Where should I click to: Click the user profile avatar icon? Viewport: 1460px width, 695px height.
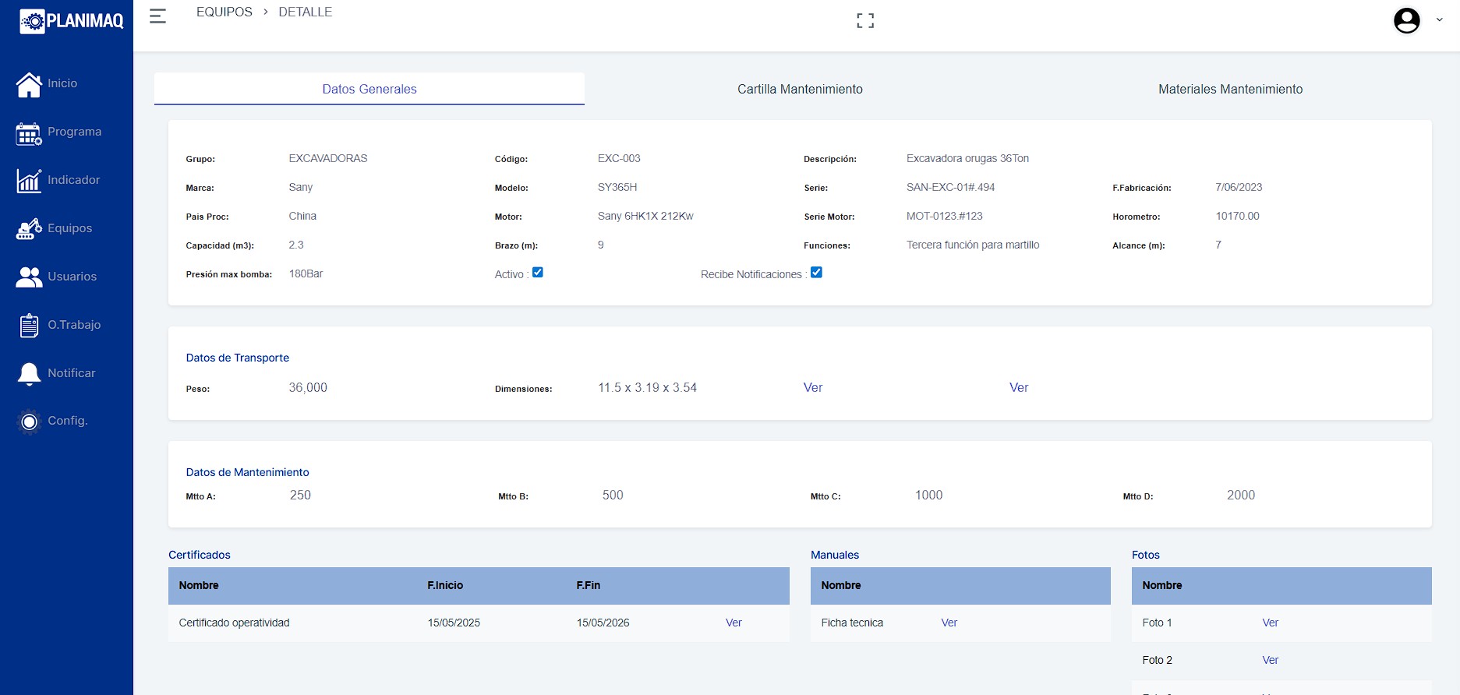click(x=1407, y=21)
